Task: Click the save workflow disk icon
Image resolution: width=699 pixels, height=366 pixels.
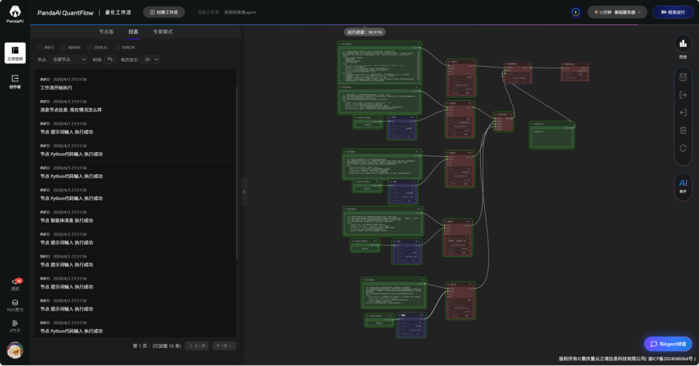Action: tap(683, 77)
